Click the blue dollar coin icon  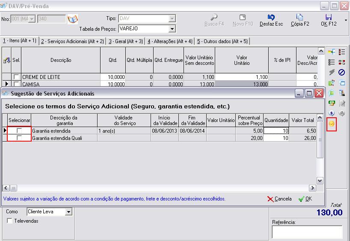click(331, 113)
